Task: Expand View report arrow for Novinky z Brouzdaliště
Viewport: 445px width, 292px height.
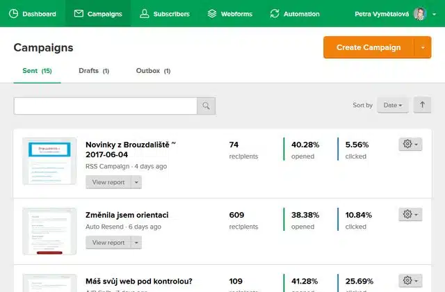Action: coord(136,182)
